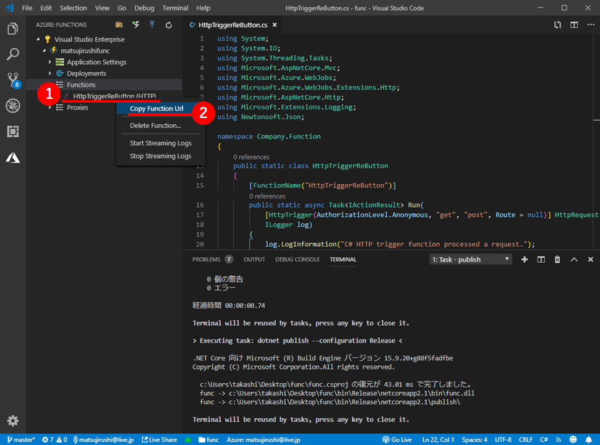The width and height of the screenshot is (600, 445).
Task: Switch to the DEBUG CONSOLE tab
Action: pos(298,260)
